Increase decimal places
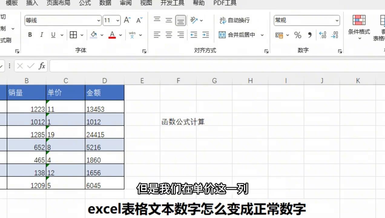The width and height of the screenshot is (385, 218). coord(323,35)
